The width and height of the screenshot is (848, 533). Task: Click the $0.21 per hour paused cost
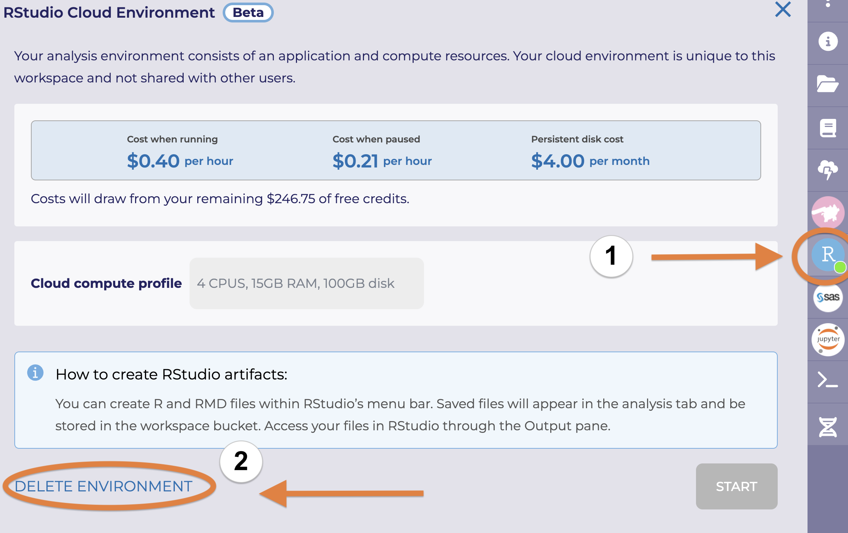pos(382,161)
